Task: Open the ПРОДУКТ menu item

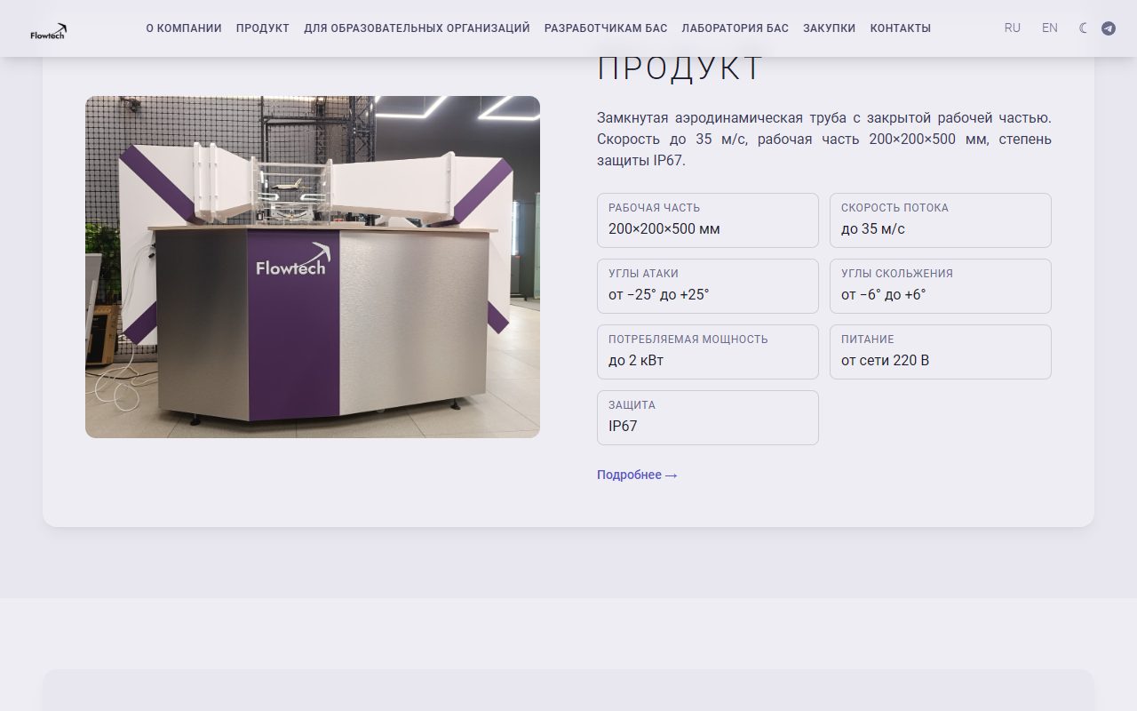Action: 263,28
